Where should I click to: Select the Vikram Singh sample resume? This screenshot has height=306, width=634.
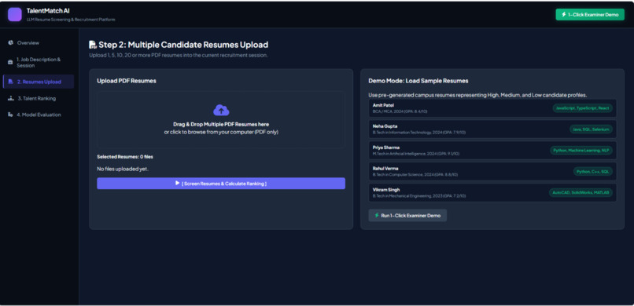pyautogui.click(x=492, y=193)
